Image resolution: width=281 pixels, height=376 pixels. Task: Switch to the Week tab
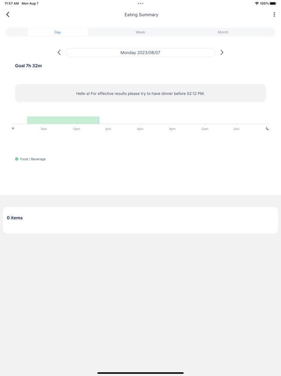click(140, 32)
